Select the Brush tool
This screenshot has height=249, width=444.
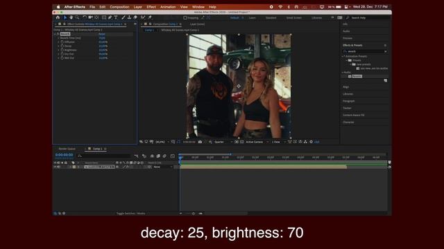(x=123, y=17)
